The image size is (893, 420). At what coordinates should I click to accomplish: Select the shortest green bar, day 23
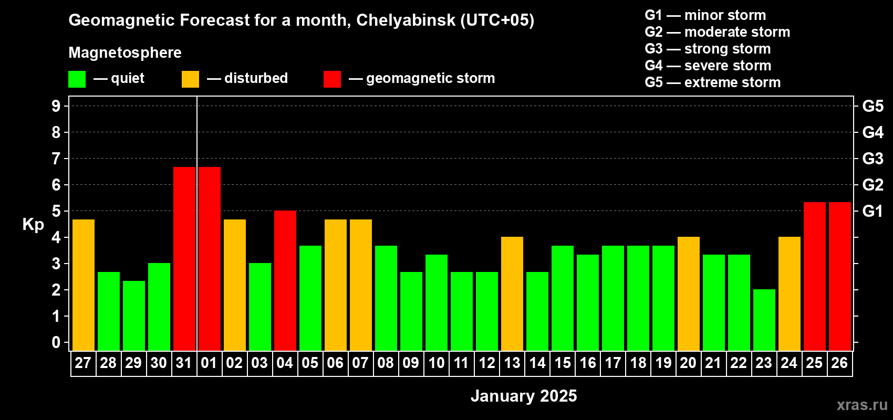point(764,320)
